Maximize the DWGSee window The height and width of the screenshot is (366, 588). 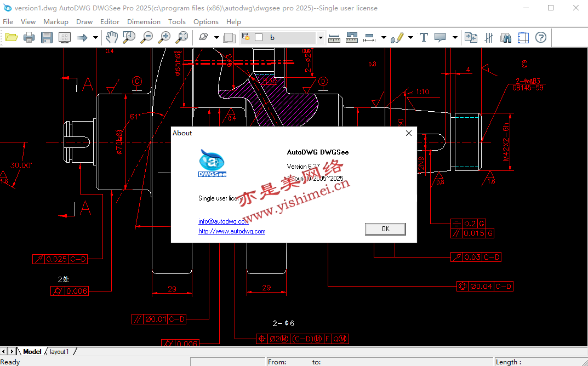[x=551, y=8]
